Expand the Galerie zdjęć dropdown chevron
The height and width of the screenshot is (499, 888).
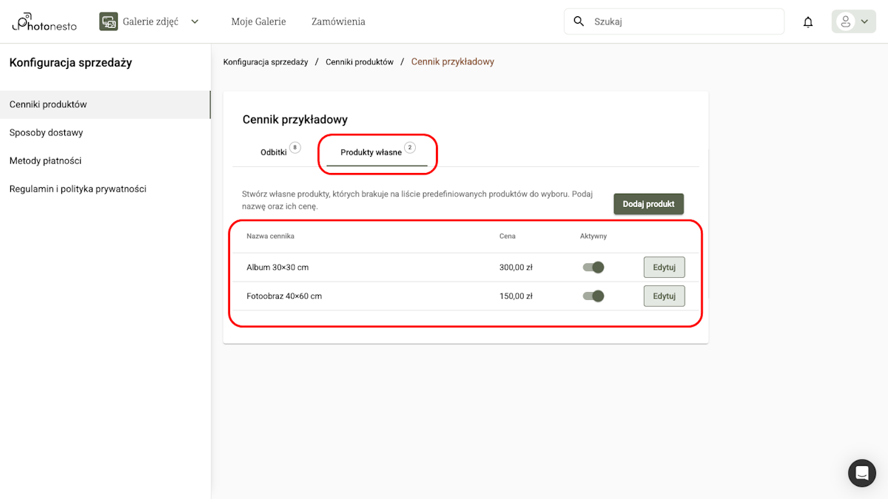click(x=195, y=21)
